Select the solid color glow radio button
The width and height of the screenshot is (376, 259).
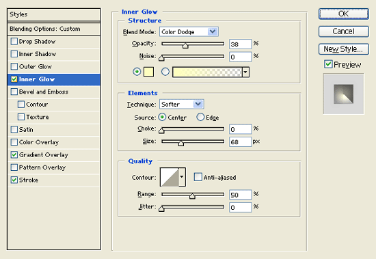[x=137, y=72]
